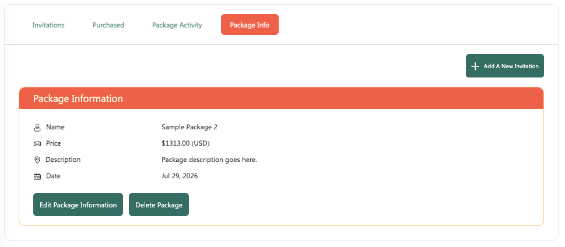Click the Description field label
This screenshot has height=247, width=565.
(63, 160)
